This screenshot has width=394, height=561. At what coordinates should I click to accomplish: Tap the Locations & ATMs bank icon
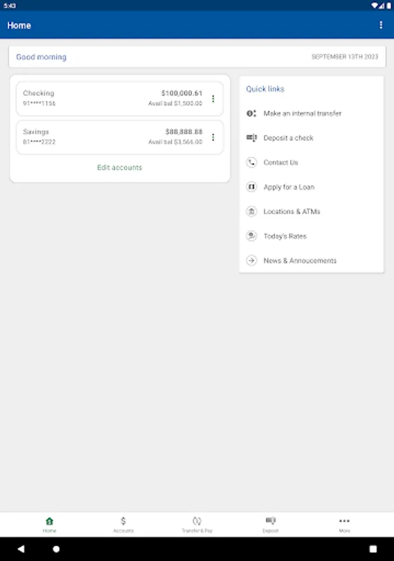click(x=251, y=211)
